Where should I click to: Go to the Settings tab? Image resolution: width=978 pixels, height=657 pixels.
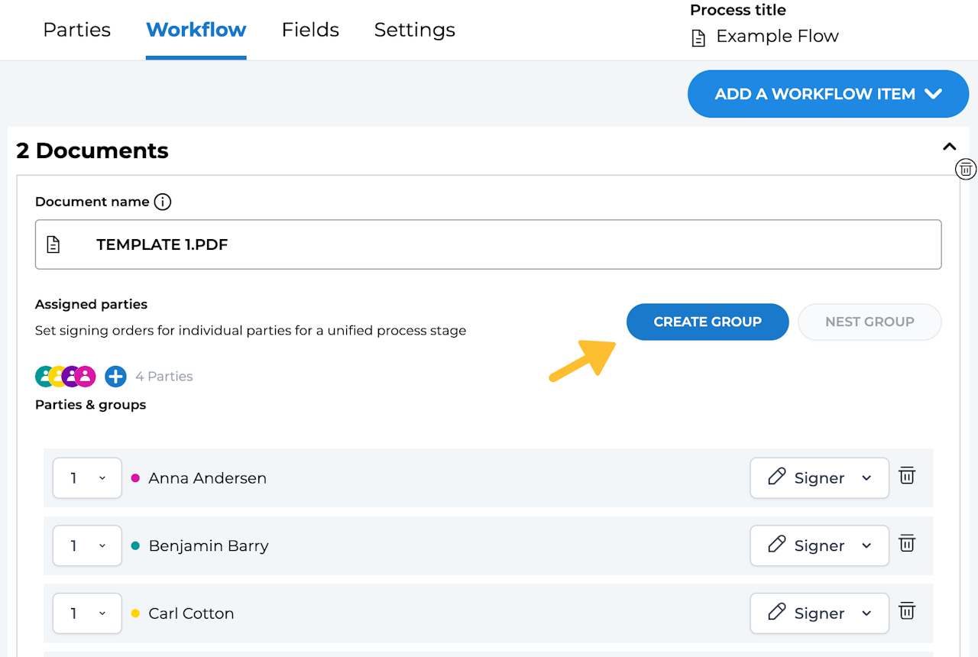(414, 30)
